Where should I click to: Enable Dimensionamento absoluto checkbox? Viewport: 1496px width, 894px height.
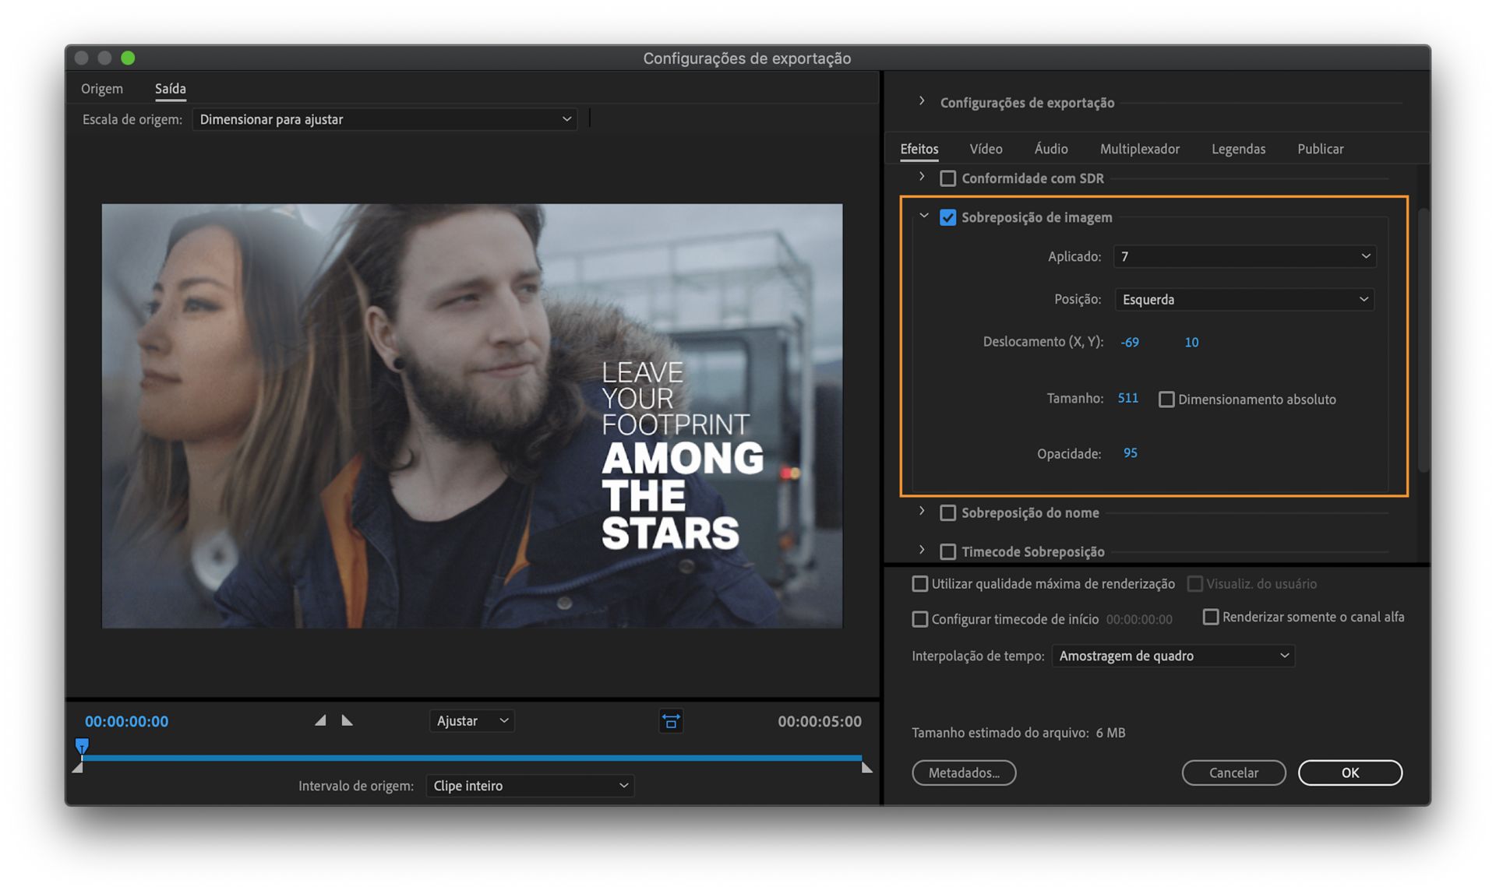1166,399
